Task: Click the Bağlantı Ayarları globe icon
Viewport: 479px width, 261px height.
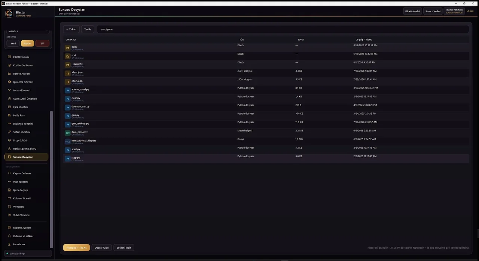Action: [9, 228]
